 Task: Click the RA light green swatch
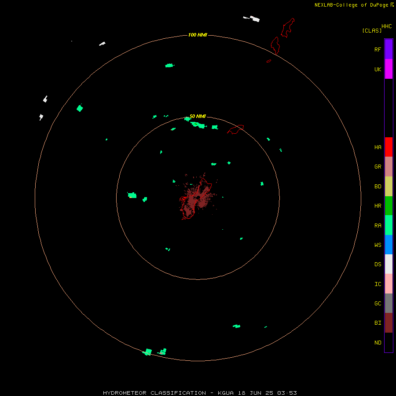tap(389, 225)
